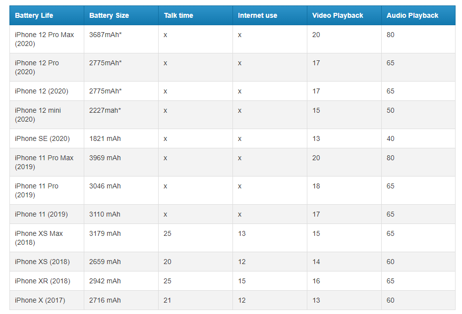Select the 2716 mAh battery size cell
This screenshot has width=462, height=314.
pyautogui.click(x=105, y=300)
